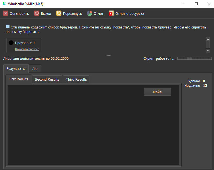Click the red X Остановить stop icon
Viewport: 214px width, 170px height.
pos(6,13)
